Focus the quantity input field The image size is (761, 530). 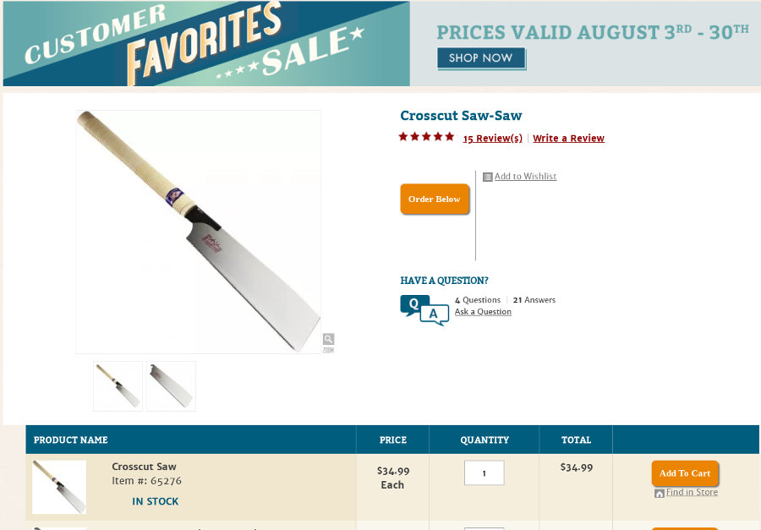484,473
